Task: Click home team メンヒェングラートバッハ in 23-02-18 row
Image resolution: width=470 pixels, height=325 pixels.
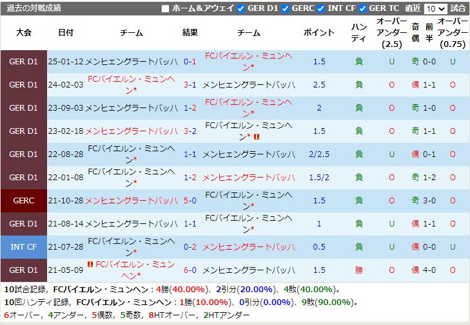Action: 132,131
